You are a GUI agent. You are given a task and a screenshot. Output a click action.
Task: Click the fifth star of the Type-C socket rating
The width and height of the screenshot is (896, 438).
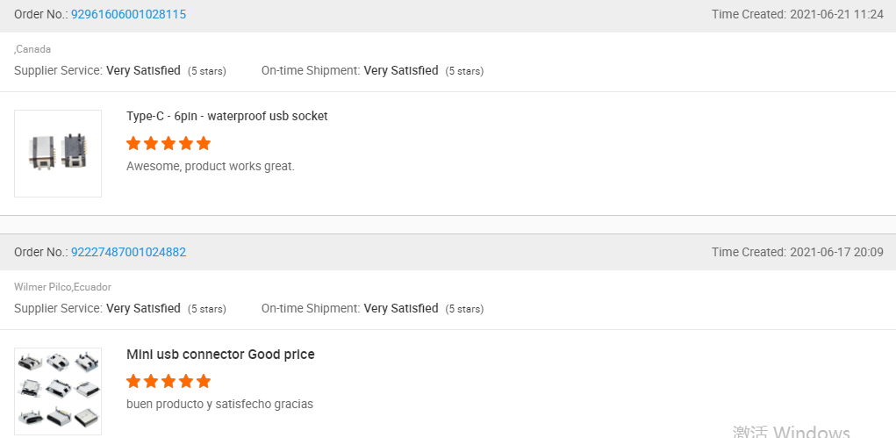pos(204,144)
